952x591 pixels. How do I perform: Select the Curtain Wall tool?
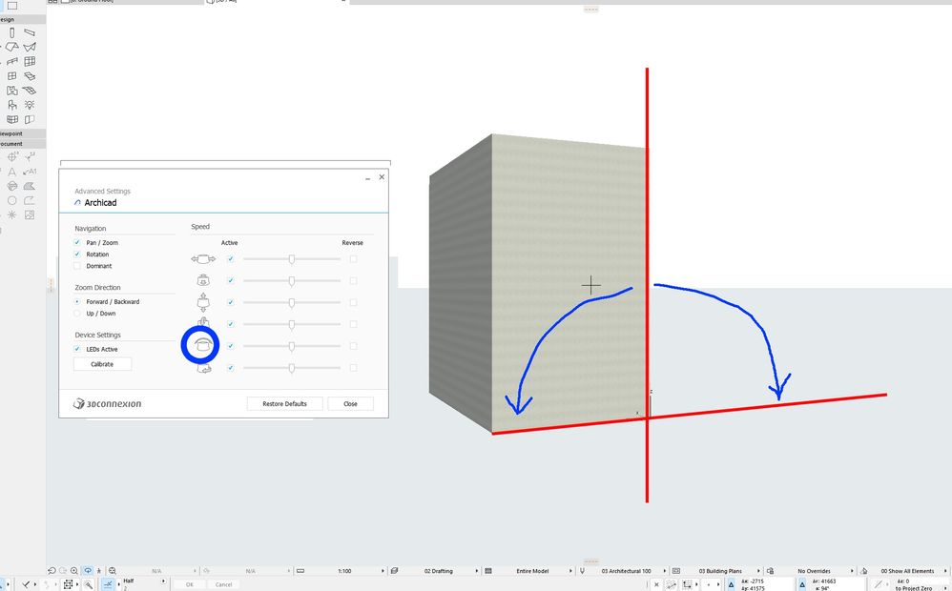click(x=30, y=62)
